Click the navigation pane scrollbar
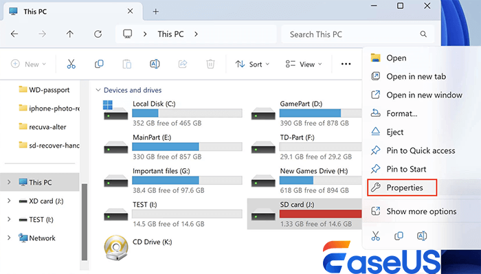Screen dimensions: 481x274 pos(85,222)
